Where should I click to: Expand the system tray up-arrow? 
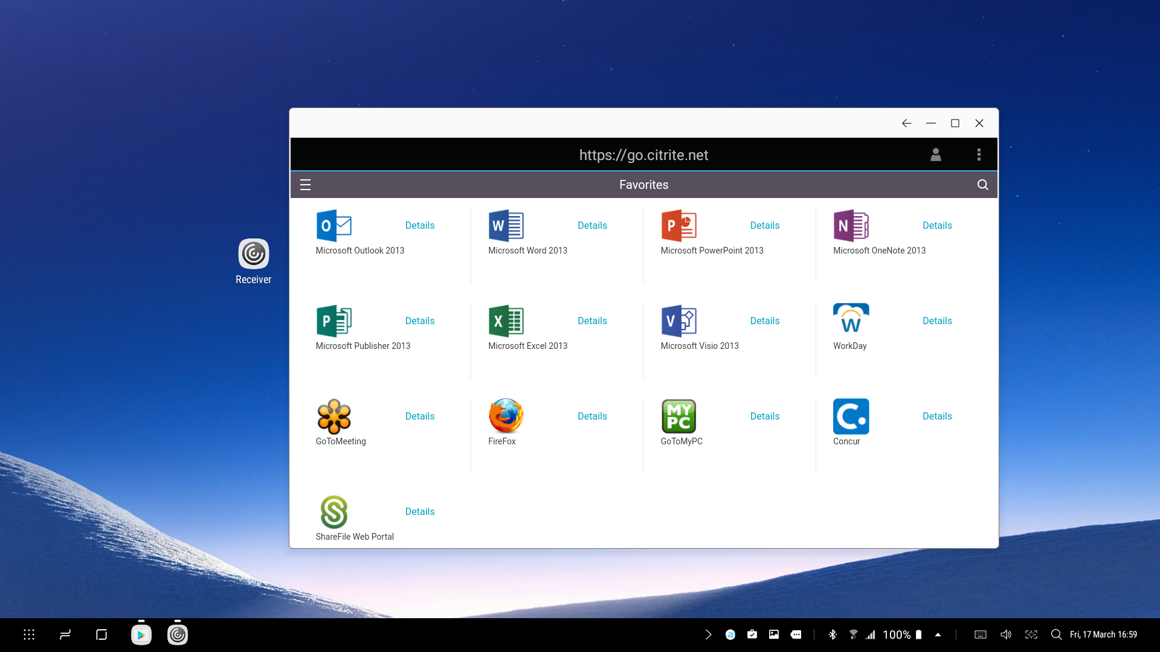tap(938, 634)
